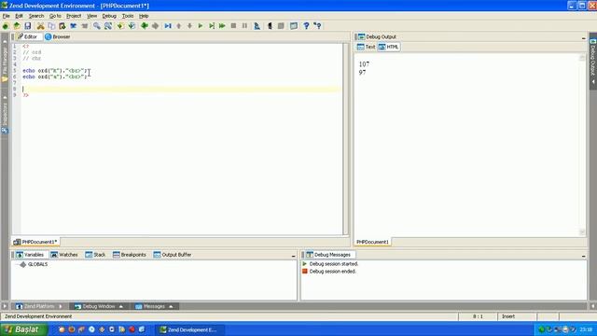
Task: Click the Cut scissors icon
Action: (x=40, y=26)
